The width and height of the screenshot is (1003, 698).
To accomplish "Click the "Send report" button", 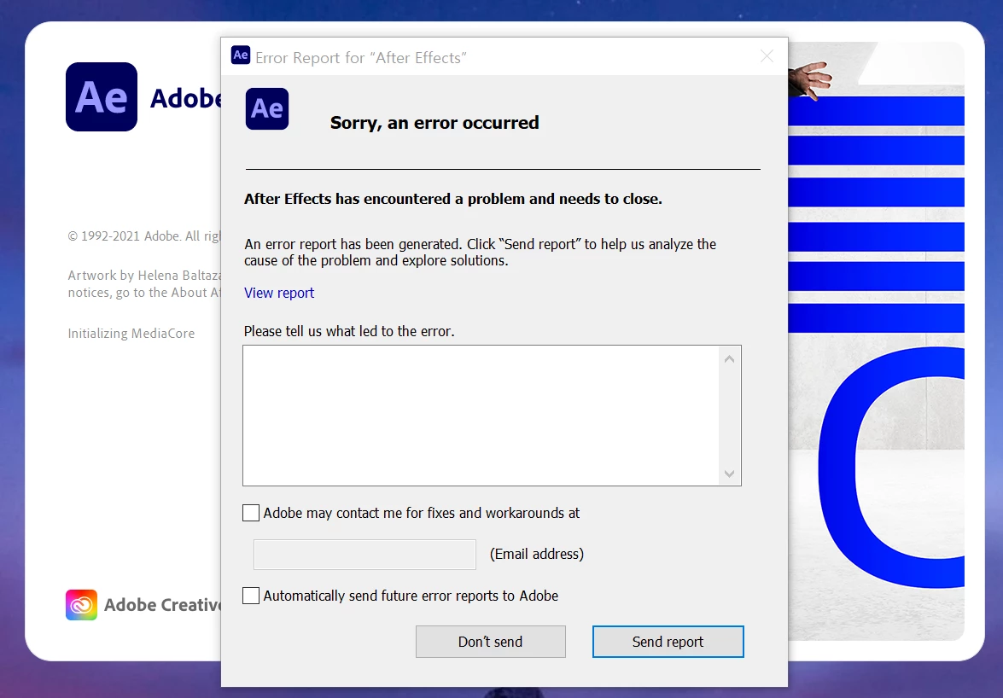I will [x=668, y=641].
